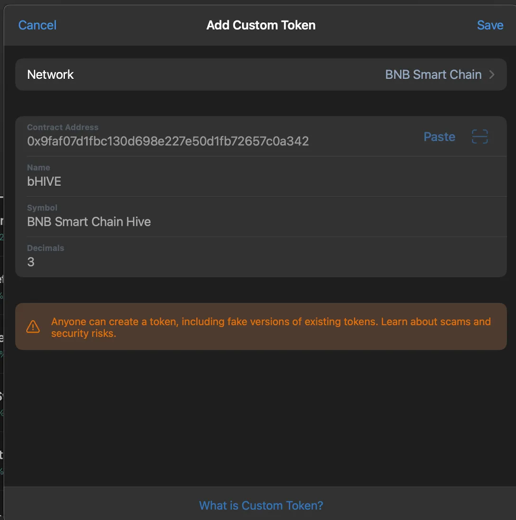Cancel adding the custom token
Screen dimensions: 516x520
(x=37, y=25)
